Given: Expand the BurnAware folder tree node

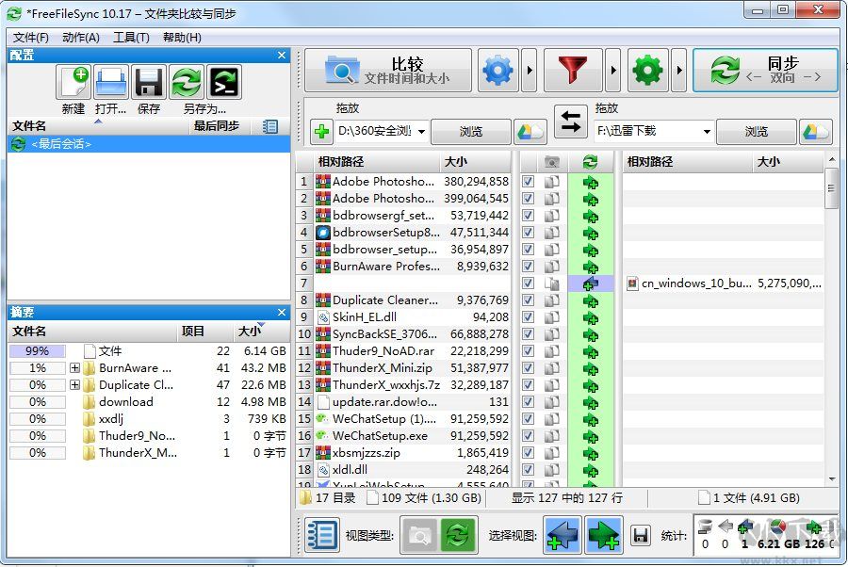Looking at the screenshot, I should (74, 368).
